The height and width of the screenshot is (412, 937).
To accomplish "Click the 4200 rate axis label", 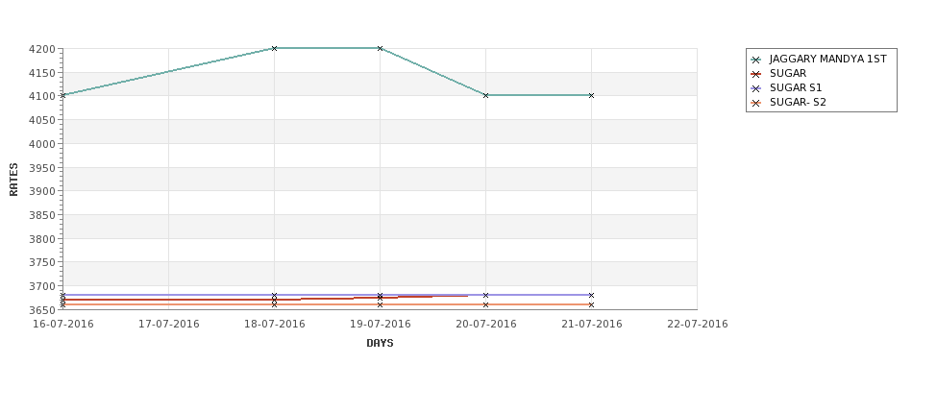I will click(42, 49).
